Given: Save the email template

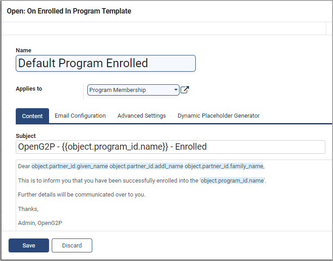Looking at the screenshot, I should pyautogui.click(x=29, y=246).
